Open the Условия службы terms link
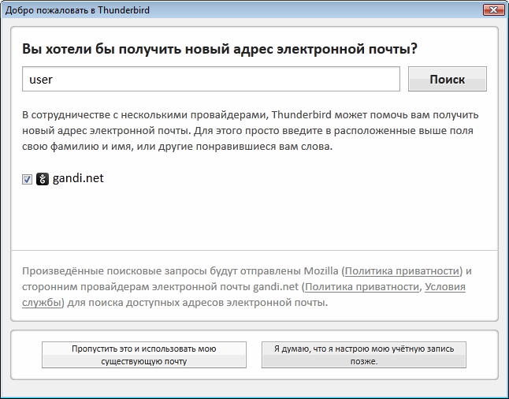This screenshot has height=399, width=509. point(445,287)
